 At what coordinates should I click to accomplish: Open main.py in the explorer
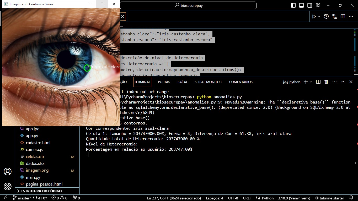pos(47,177)
